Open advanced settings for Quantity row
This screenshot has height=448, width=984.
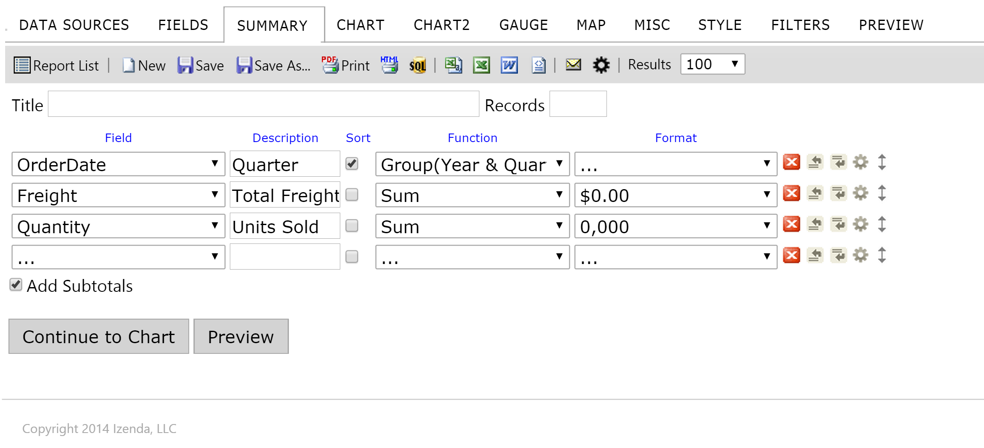tap(860, 224)
